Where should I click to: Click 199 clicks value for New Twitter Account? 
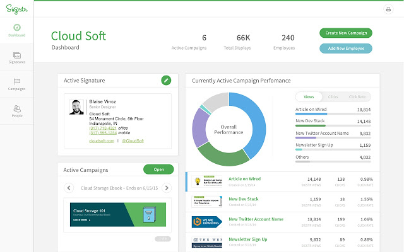(341, 219)
